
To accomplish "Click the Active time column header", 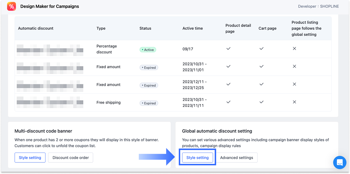I will 192,28.
